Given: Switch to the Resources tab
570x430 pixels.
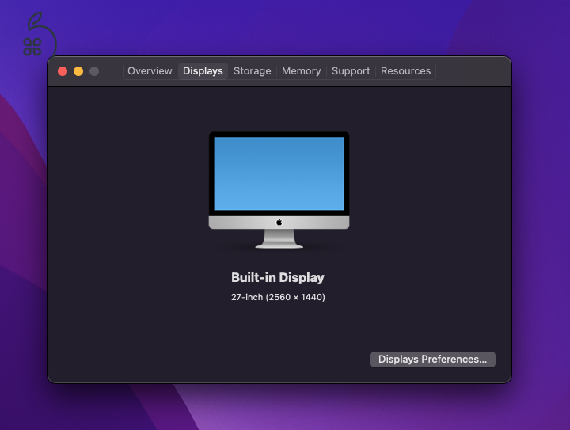Looking at the screenshot, I should 405,71.
